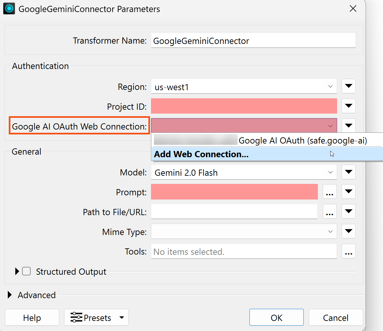Open the Presets dropdown button
Image resolution: width=383 pixels, height=331 pixels.
[x=96, y=317]
